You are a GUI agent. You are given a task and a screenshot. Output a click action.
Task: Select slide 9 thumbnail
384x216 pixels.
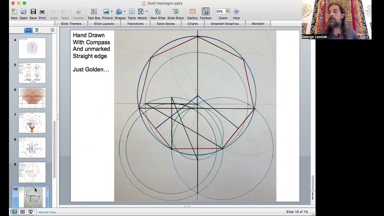click(32, 172)
